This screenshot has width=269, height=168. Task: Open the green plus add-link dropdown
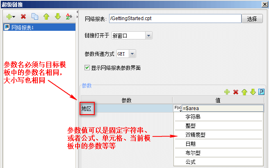(11, 17)
